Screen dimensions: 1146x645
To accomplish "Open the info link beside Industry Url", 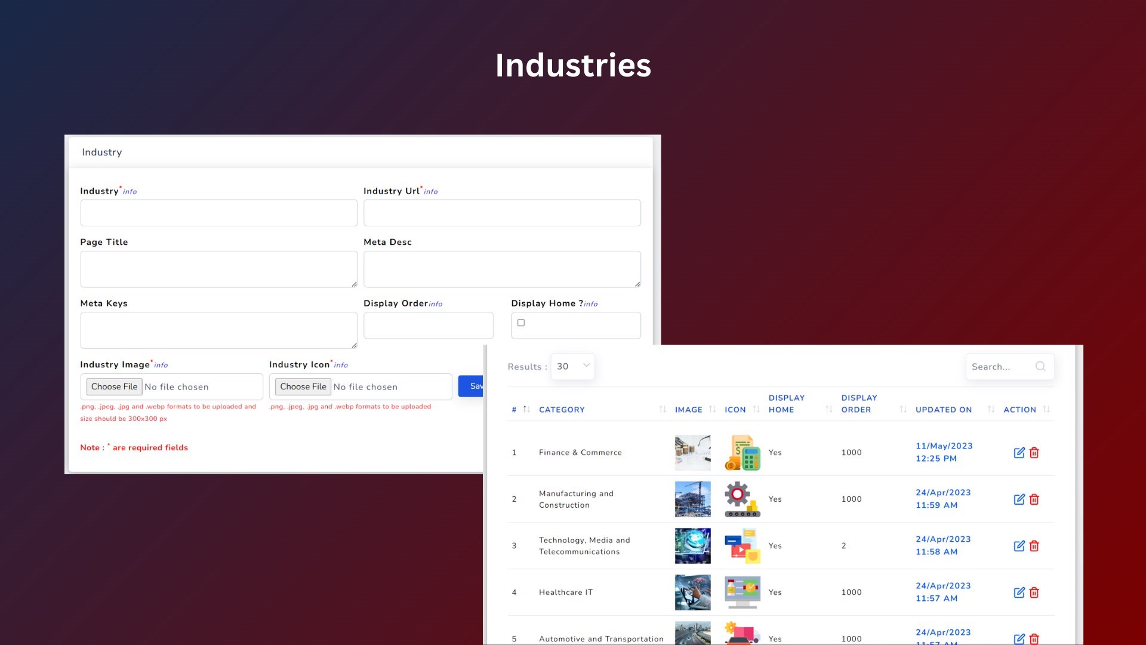I will [431, 192].
